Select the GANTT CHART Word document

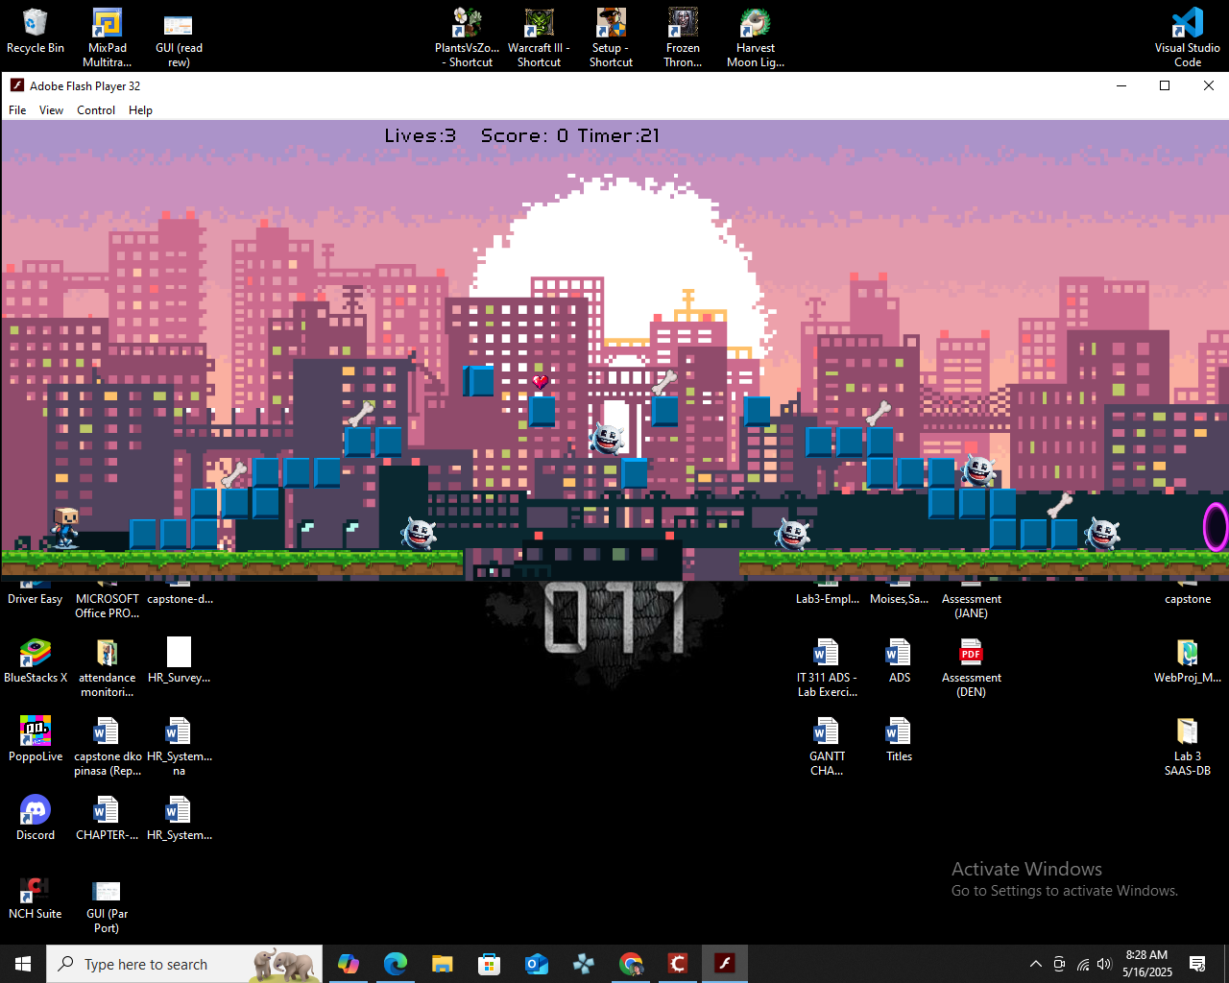(x=827, y=746)
